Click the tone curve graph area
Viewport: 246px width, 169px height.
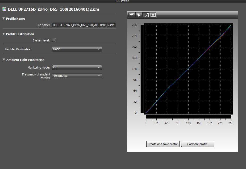click(189, 69)
